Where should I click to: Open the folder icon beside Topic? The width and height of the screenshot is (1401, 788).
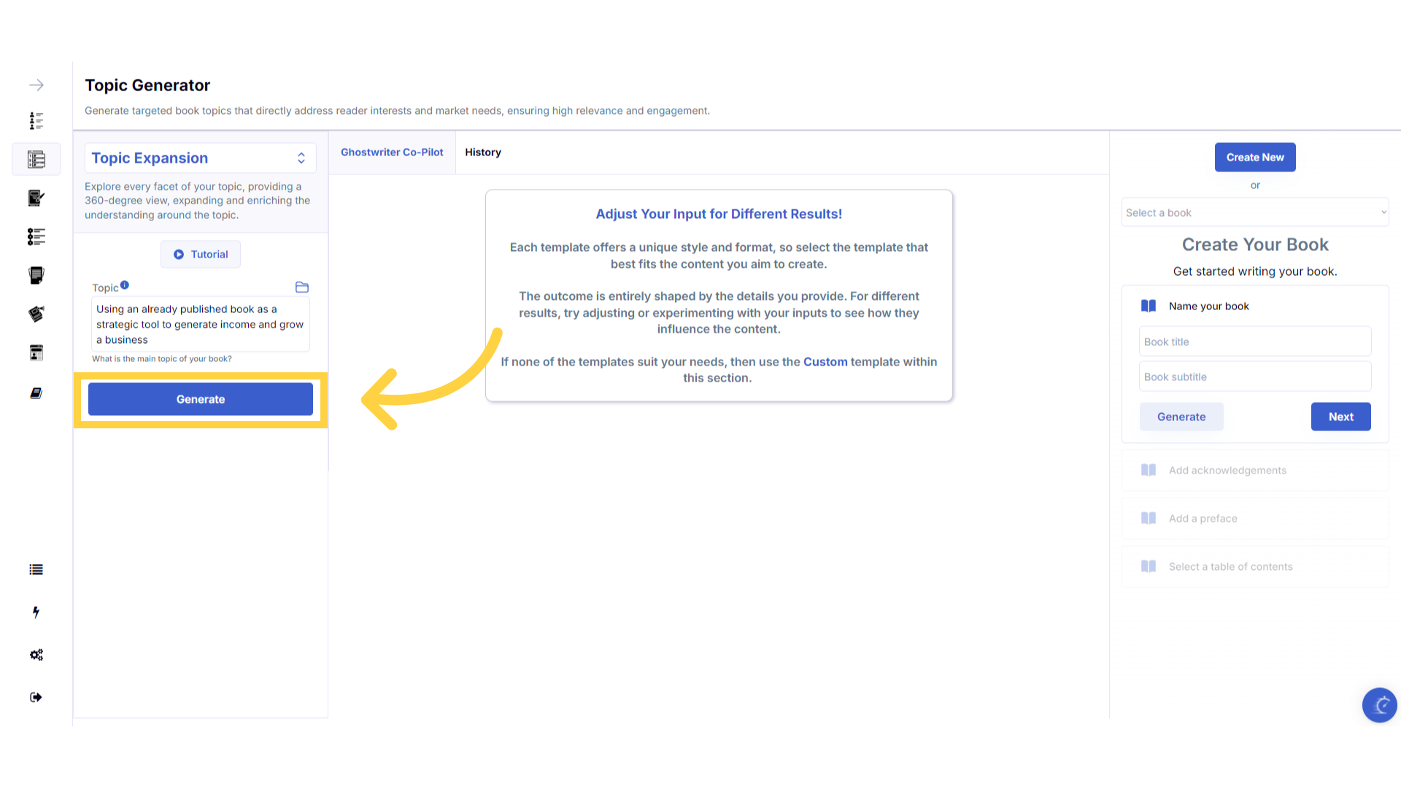click(x=301, y=287)
